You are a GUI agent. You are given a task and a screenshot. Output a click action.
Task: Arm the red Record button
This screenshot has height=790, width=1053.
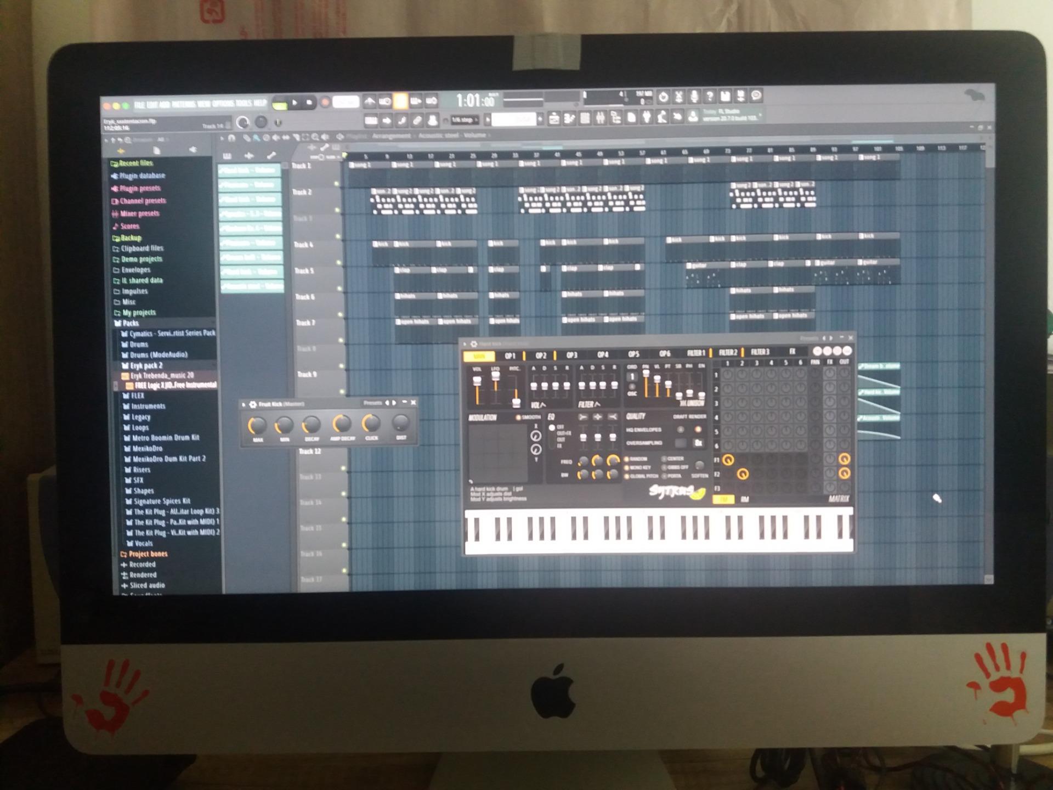click(325, 102)
